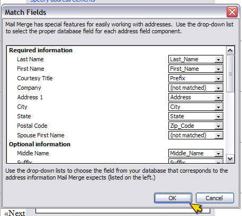This screenshot has height=216, width=242.
Task: Expand the Middle Name field dropdown
Action: coord(218,154)
